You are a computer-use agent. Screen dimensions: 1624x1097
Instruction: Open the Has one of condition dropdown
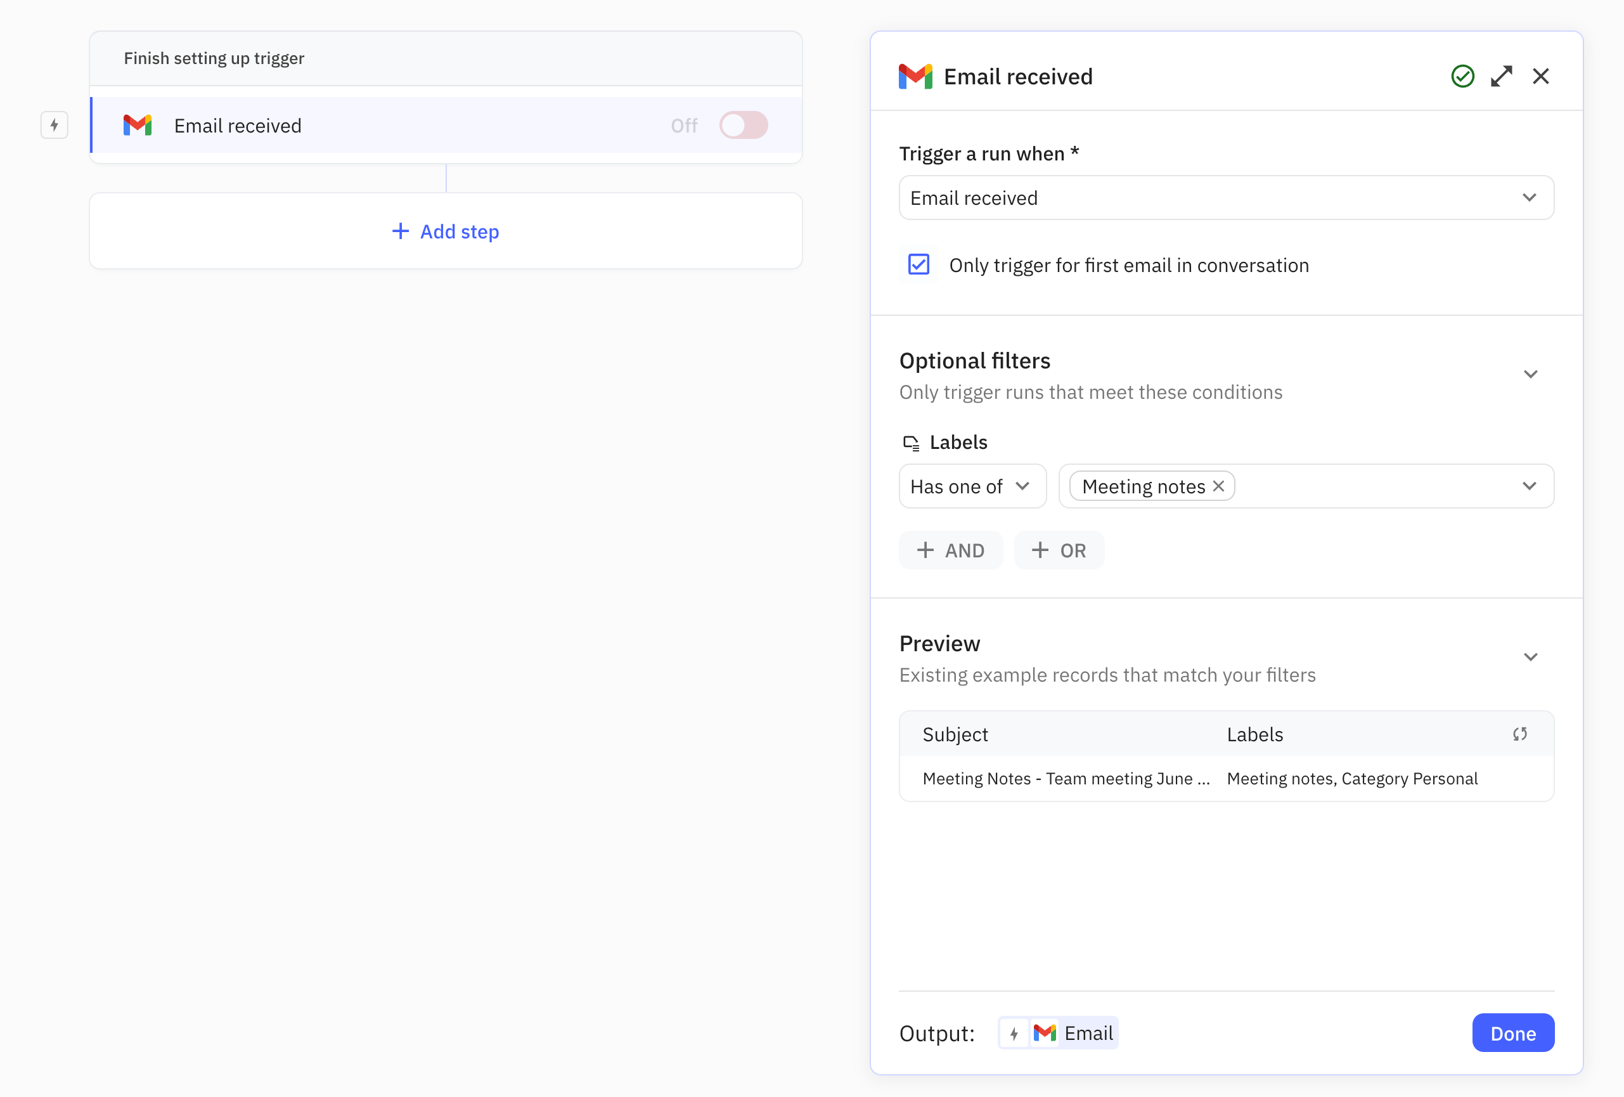(x=973, y=486)
